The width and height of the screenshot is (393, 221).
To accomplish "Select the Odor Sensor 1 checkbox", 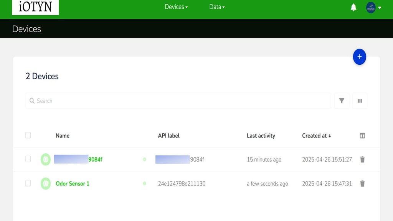I will tap(28, 183).
